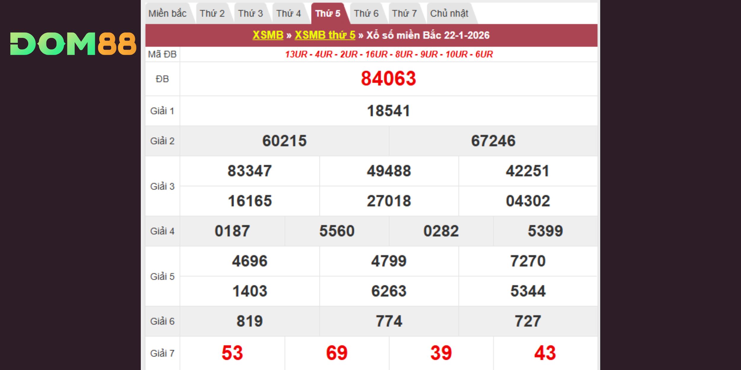741x370 pixels.
Task: Open the Thứ 6 tab
Action: tap(366, 14)
